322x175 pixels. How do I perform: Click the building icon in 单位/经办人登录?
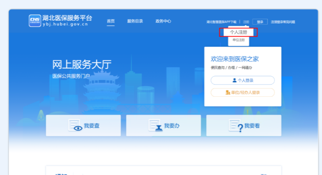pyautogui.click(x=228, y=92)
